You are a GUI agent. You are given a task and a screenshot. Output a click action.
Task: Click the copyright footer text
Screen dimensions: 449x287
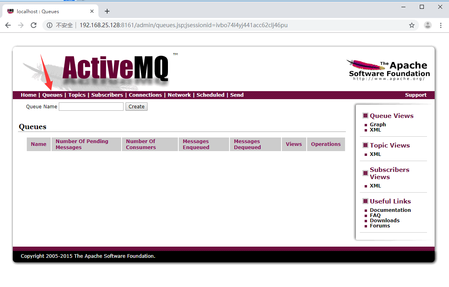(x=88, y=256)
